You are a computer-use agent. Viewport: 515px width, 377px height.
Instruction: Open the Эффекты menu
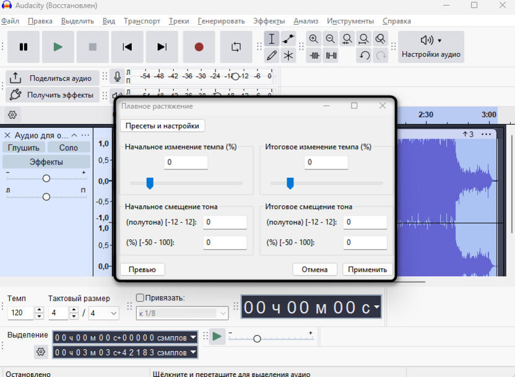(269, 21)
